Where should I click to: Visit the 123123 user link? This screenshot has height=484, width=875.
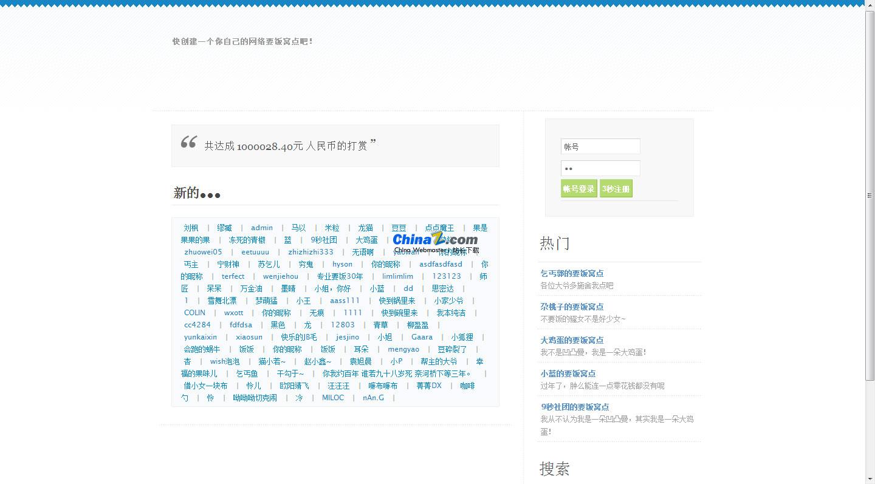click(447, 276)
